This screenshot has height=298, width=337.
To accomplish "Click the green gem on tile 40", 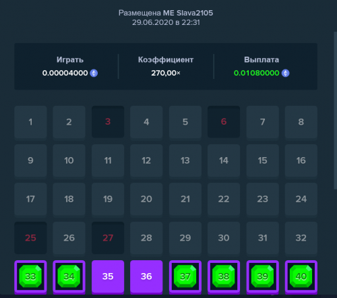I will (301, 276).
